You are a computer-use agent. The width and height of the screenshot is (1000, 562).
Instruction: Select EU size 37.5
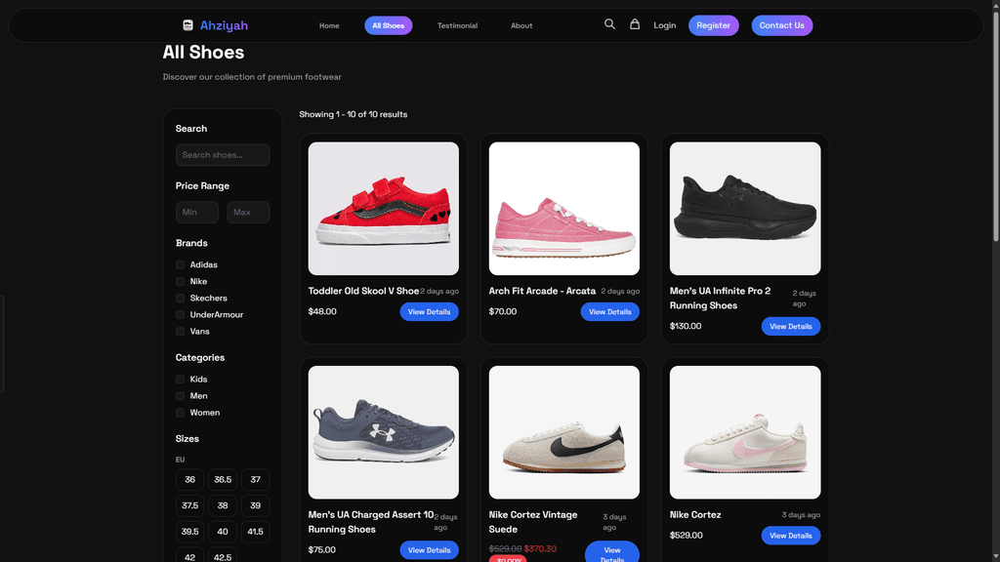[190, 506]
